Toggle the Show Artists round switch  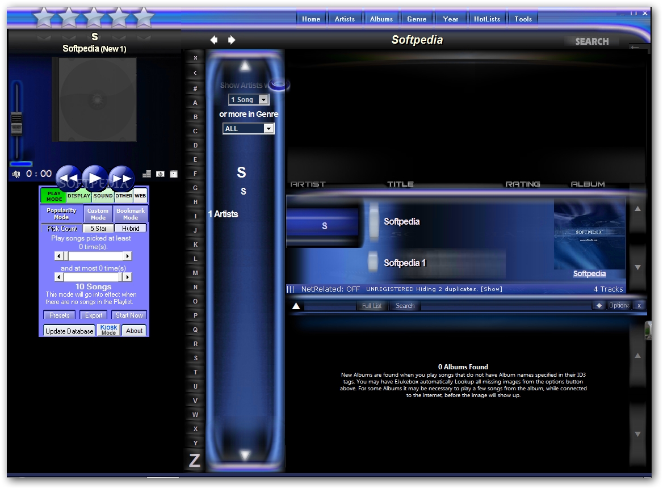pyautogui.click(x=279, y=85)
